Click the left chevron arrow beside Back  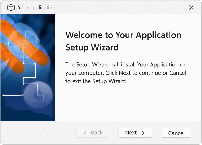point(84,133)
